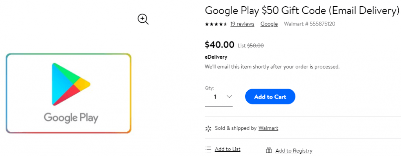Click the gift icon beside Add to Registry
The width and height of the screenshot is (401, 156).
click(x=269, y=151)
